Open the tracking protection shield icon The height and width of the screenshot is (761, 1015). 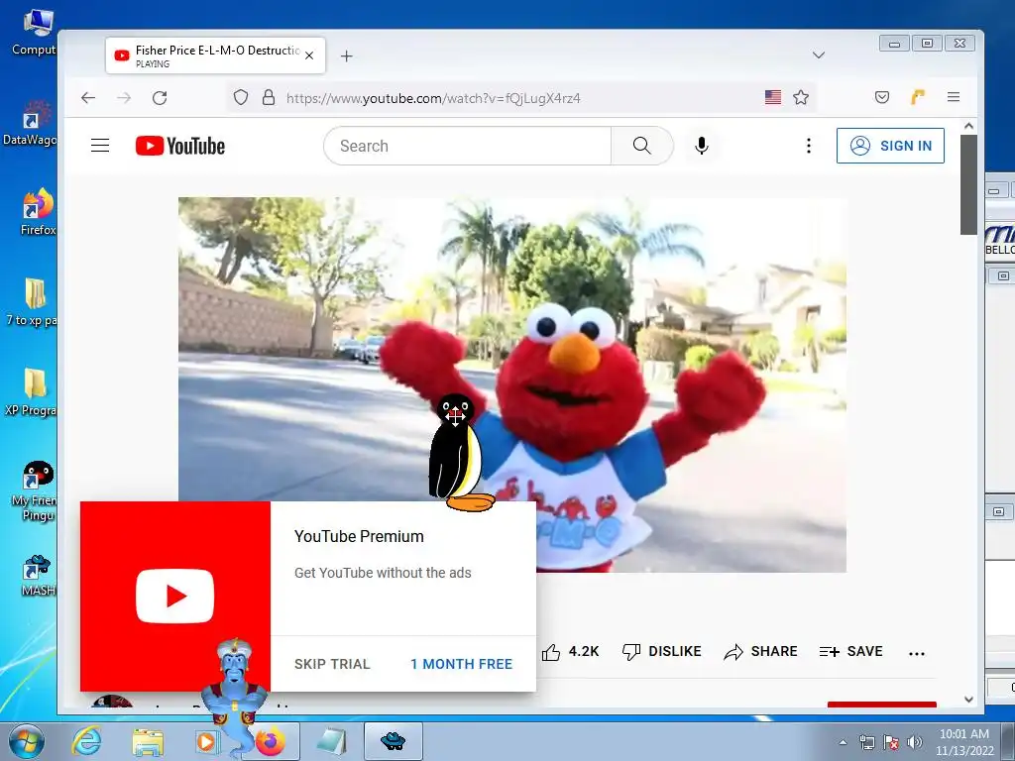pyautogui.click(x=241, y=98)
